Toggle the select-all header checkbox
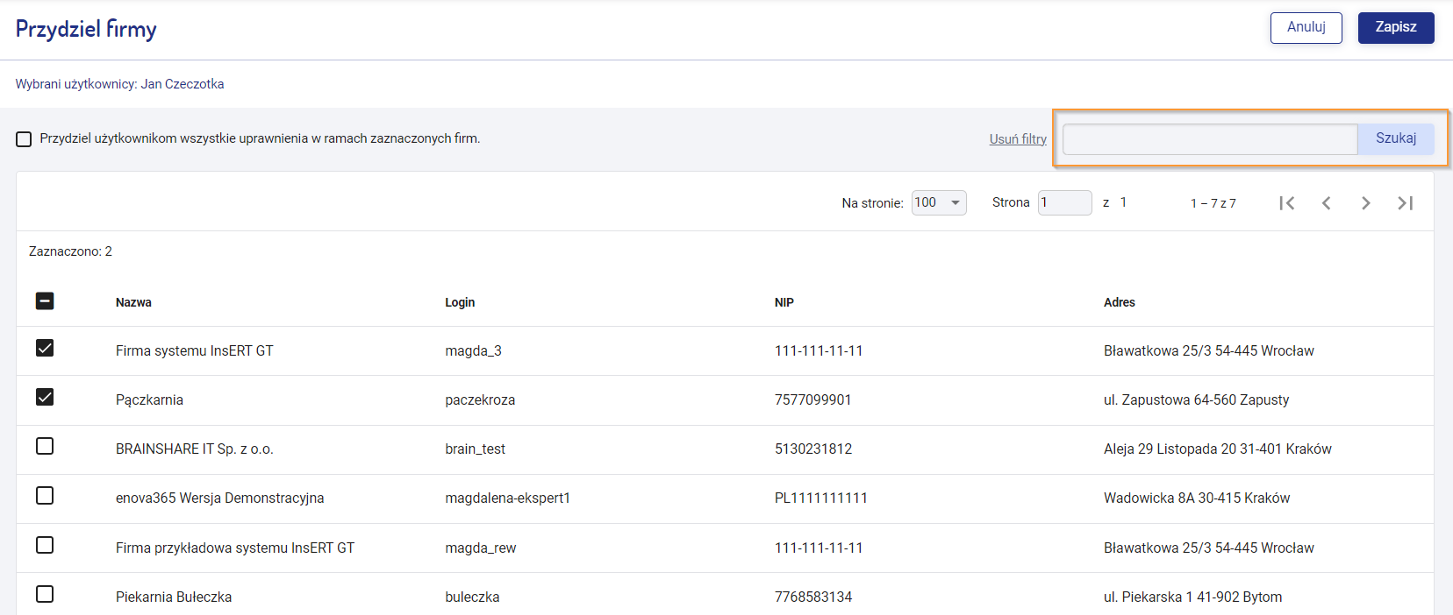The image size is (1453, 615). [45, 301]
